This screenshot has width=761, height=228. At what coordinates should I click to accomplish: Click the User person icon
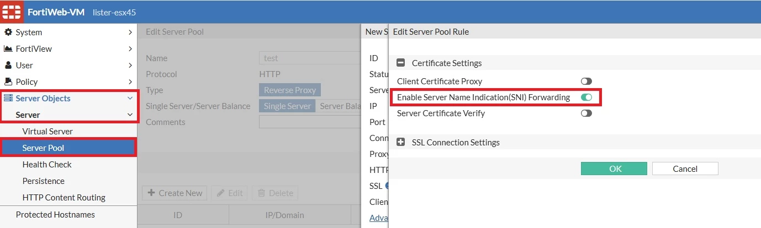pos(8,65)
